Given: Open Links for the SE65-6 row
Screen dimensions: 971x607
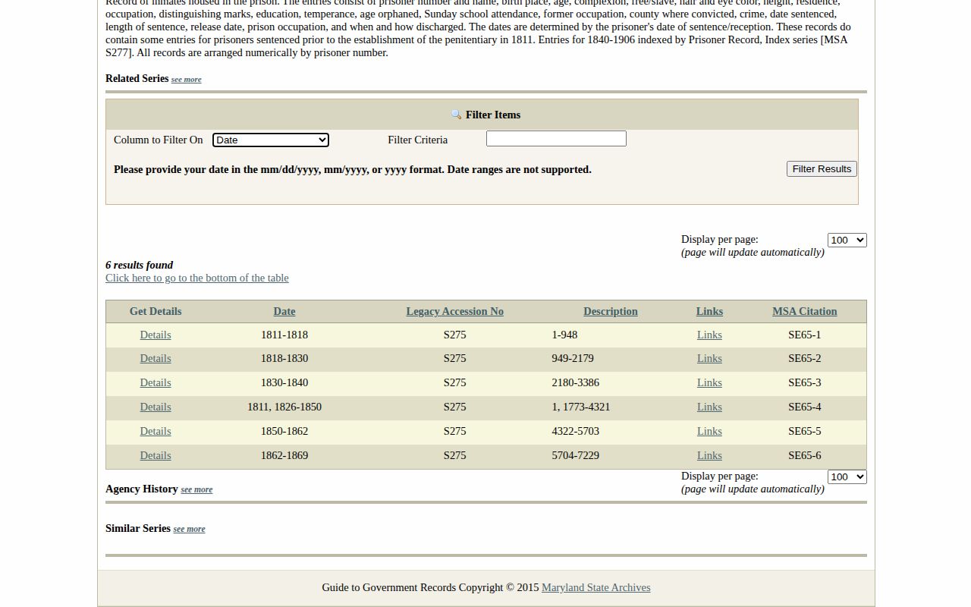Looking at the screenshot, I should coord(709,455).
